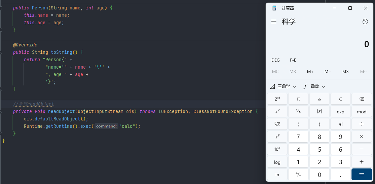Click Euler's constant e key
The image size is (375, 184).
point(319,99)
